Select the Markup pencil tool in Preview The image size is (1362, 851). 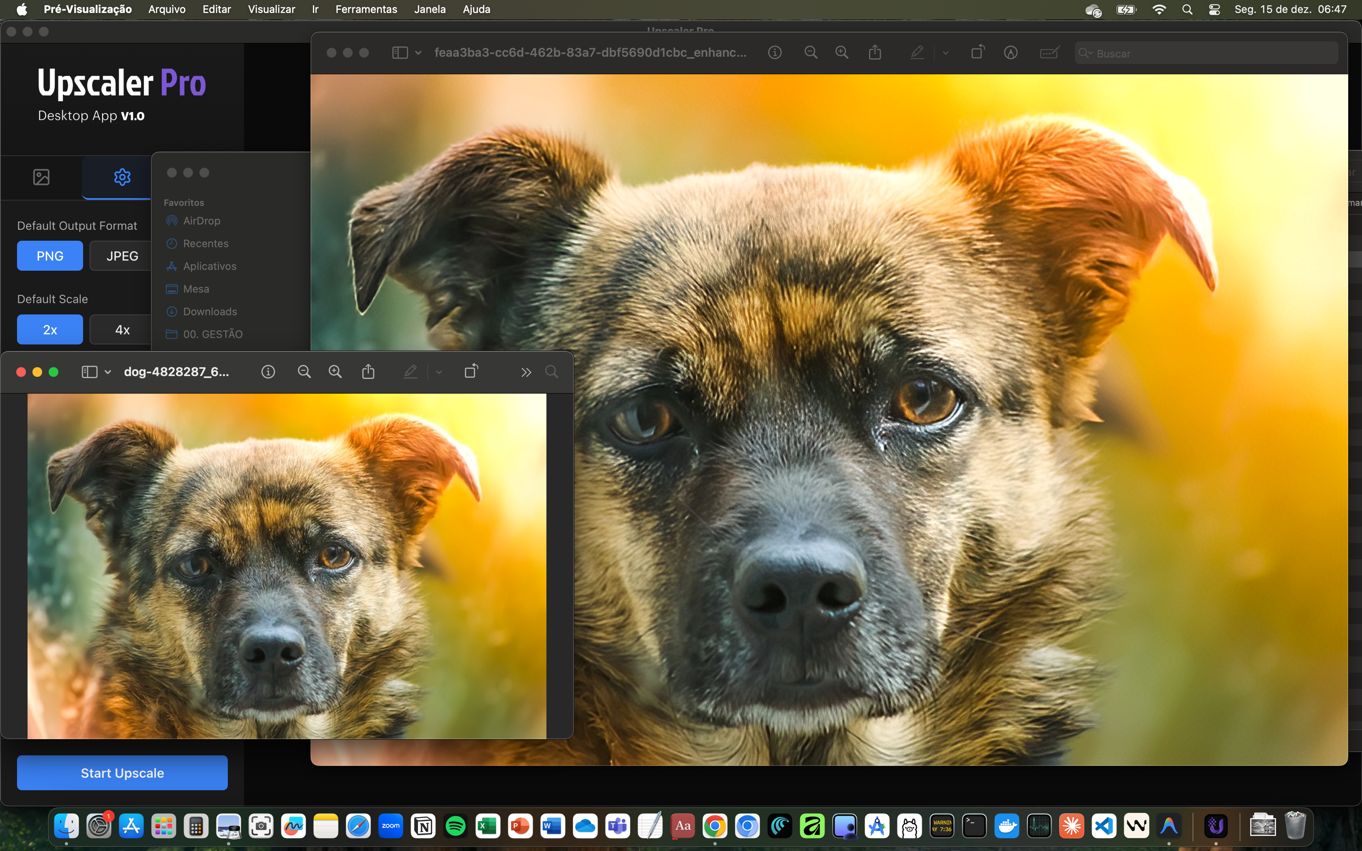pyautogui.click(x=917, y=52)
